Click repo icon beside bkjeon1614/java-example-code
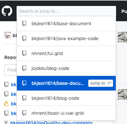 tap(24, 38)
